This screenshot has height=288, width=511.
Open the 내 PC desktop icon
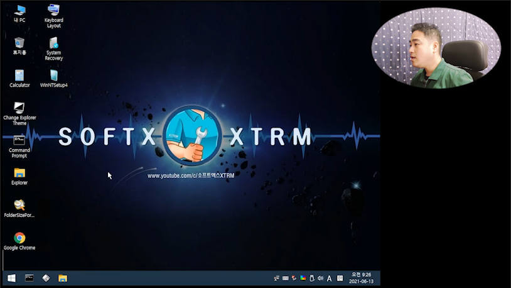19,14
